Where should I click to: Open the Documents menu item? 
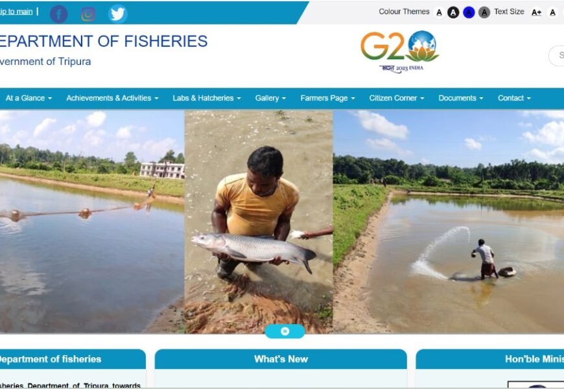(x=461, y=98)
